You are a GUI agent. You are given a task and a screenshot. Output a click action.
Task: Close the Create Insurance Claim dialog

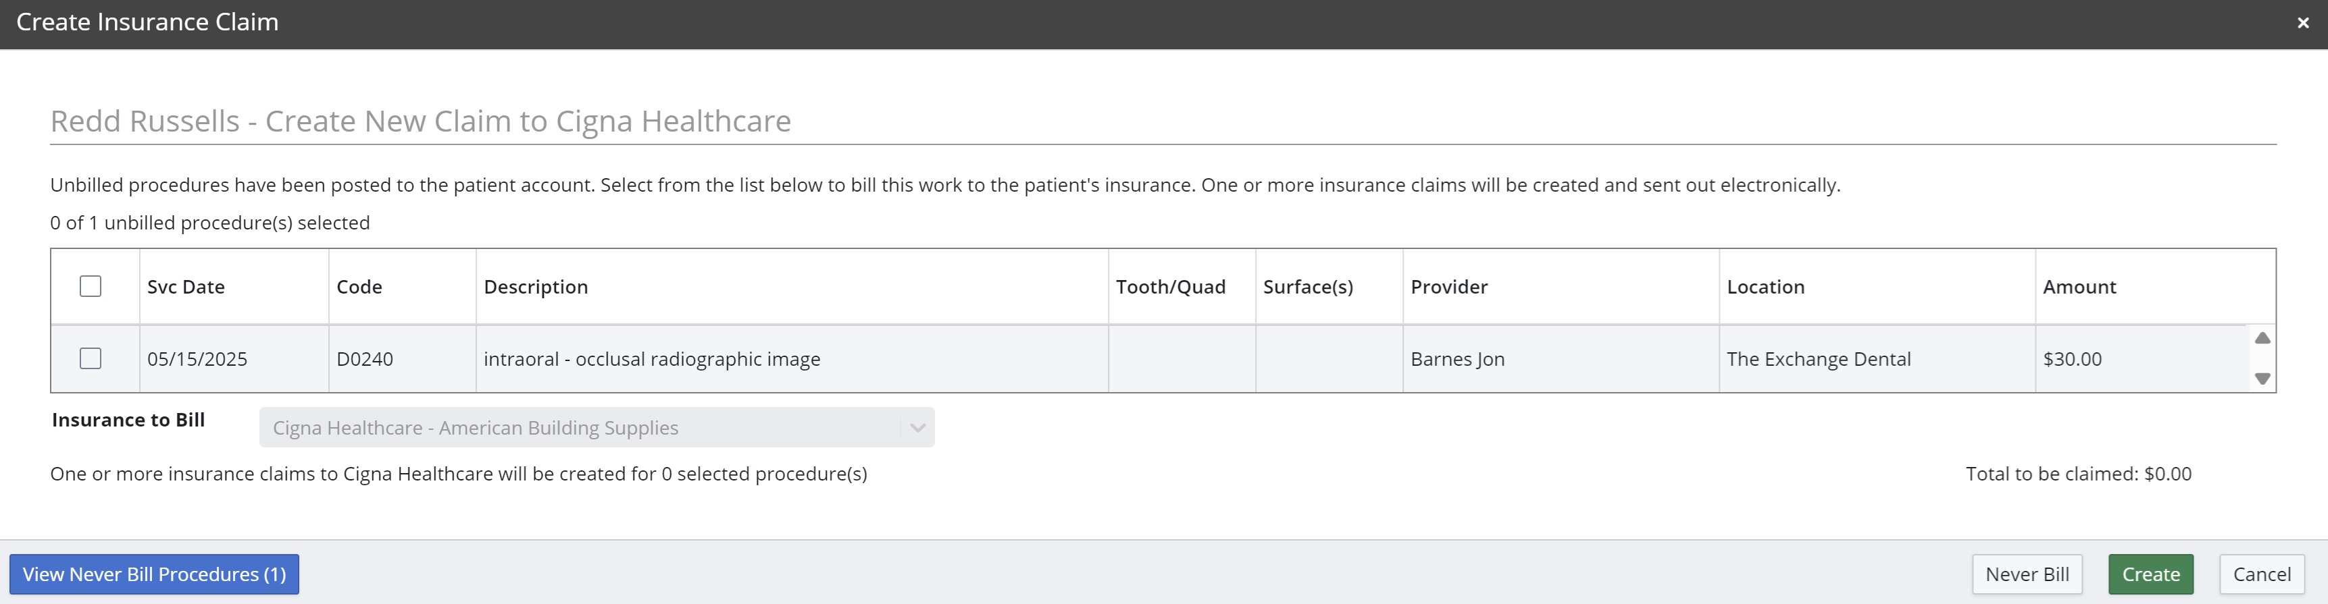[2303, 24]
